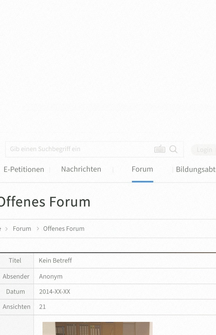The height and width of the screenshot is (335, 216).
Task: Click the Forum breadcrumb link
Action: click(22, 229)
